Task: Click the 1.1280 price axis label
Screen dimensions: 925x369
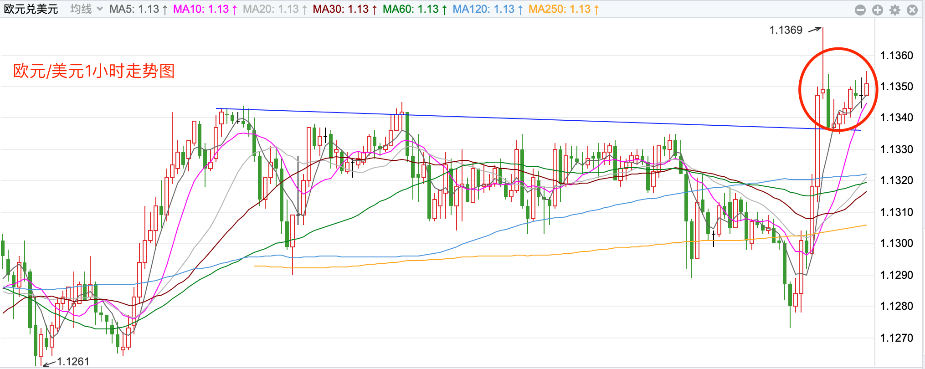Action: (897, 306)
